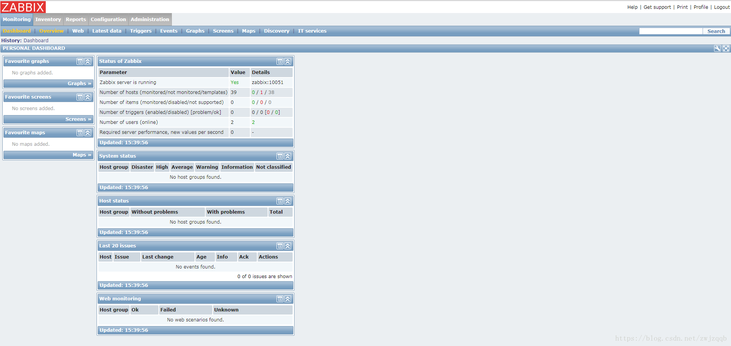731x346 pixels.
Task: Click the '0 of 0 issues are shown' text
Action: click(265, 276)
